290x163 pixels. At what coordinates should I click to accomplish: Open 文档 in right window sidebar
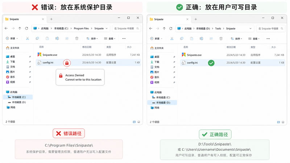point(155,67)
